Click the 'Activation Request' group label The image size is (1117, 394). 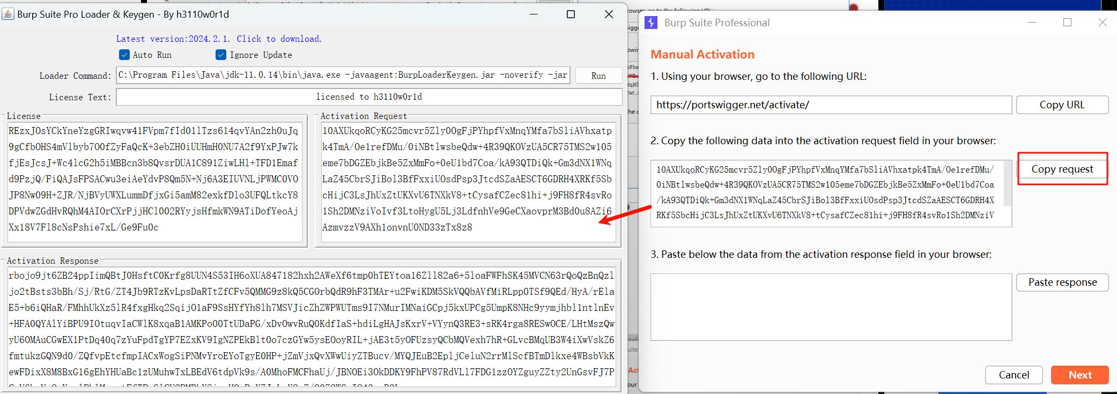(364, 116)
